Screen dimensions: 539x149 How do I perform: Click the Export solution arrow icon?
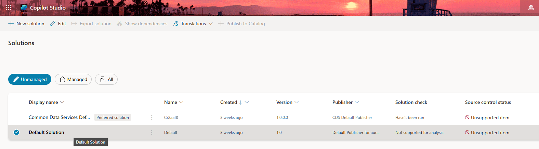coord(74,24)
